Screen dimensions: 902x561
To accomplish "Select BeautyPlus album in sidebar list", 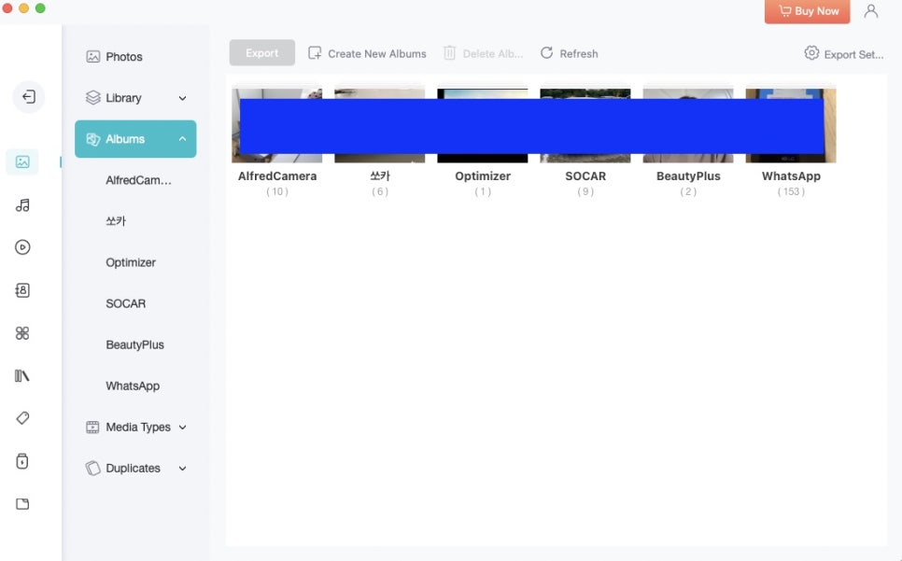I will click(134, 344).
